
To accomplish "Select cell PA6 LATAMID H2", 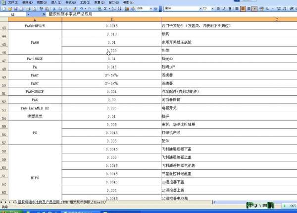I will pos(35,108).
